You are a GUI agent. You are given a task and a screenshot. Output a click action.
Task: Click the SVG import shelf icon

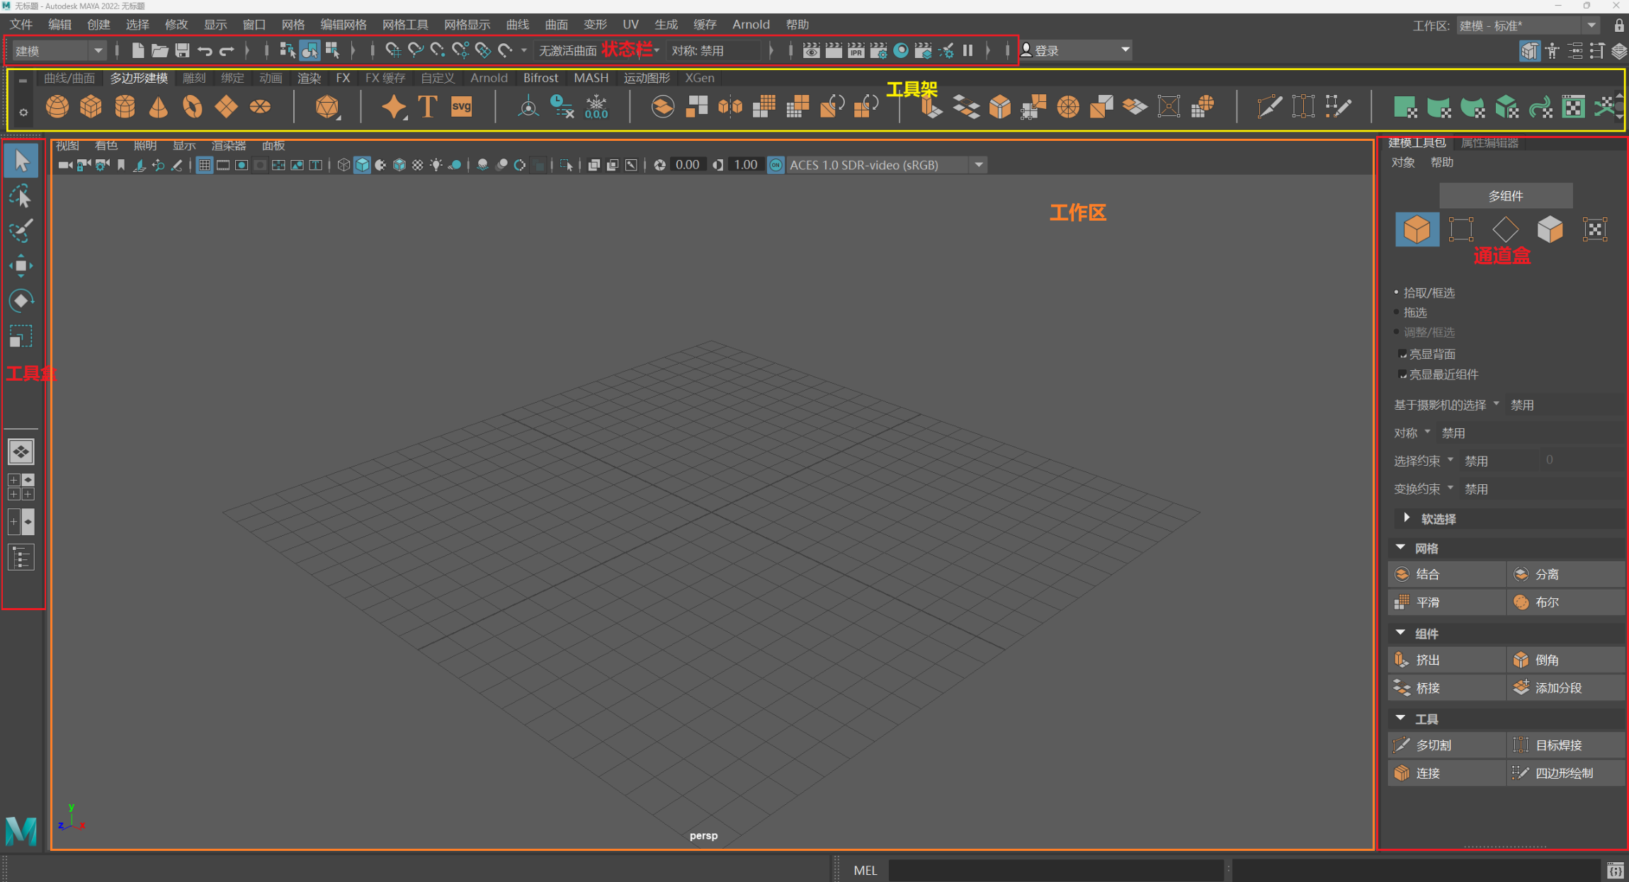point(461,107)
